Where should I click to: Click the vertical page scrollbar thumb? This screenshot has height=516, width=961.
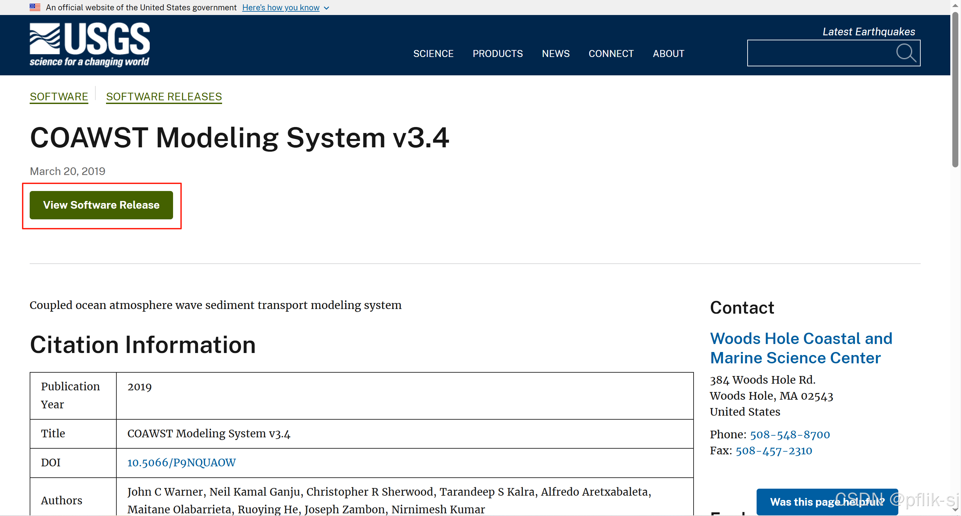point(955,89)
